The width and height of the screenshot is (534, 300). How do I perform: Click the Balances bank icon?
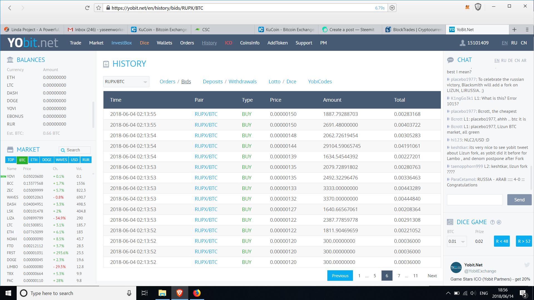10,60
